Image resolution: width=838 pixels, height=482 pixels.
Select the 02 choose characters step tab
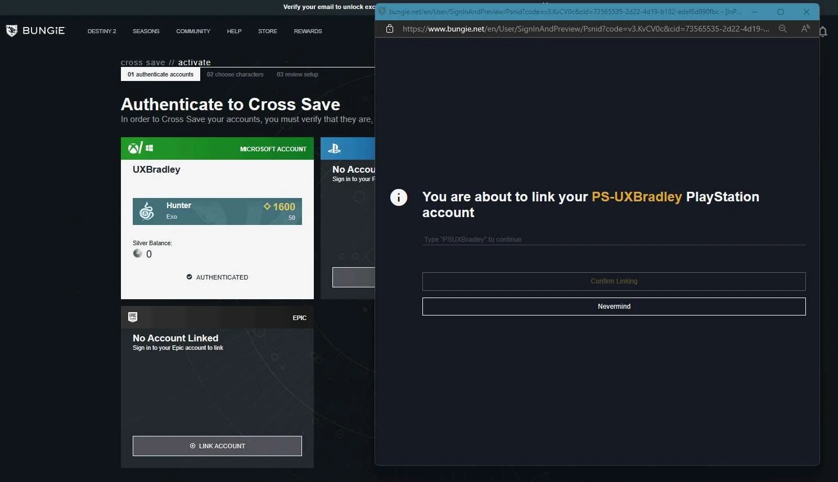coord(235,74)
